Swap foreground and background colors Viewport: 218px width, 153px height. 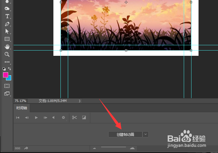[9, 68]
